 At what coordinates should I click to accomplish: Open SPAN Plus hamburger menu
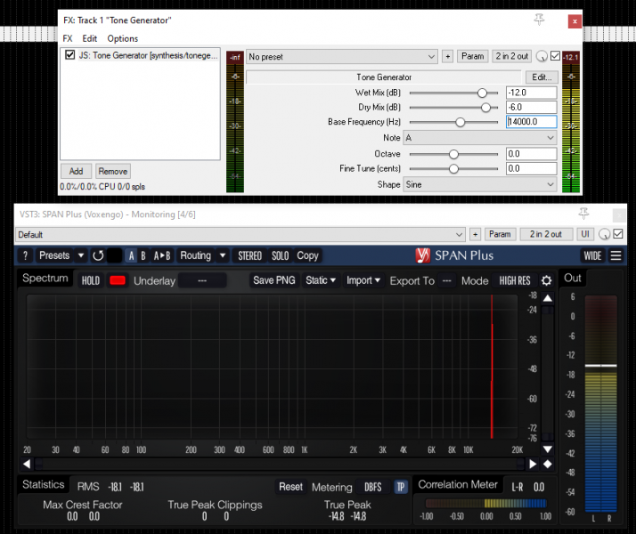click(616, 255)
